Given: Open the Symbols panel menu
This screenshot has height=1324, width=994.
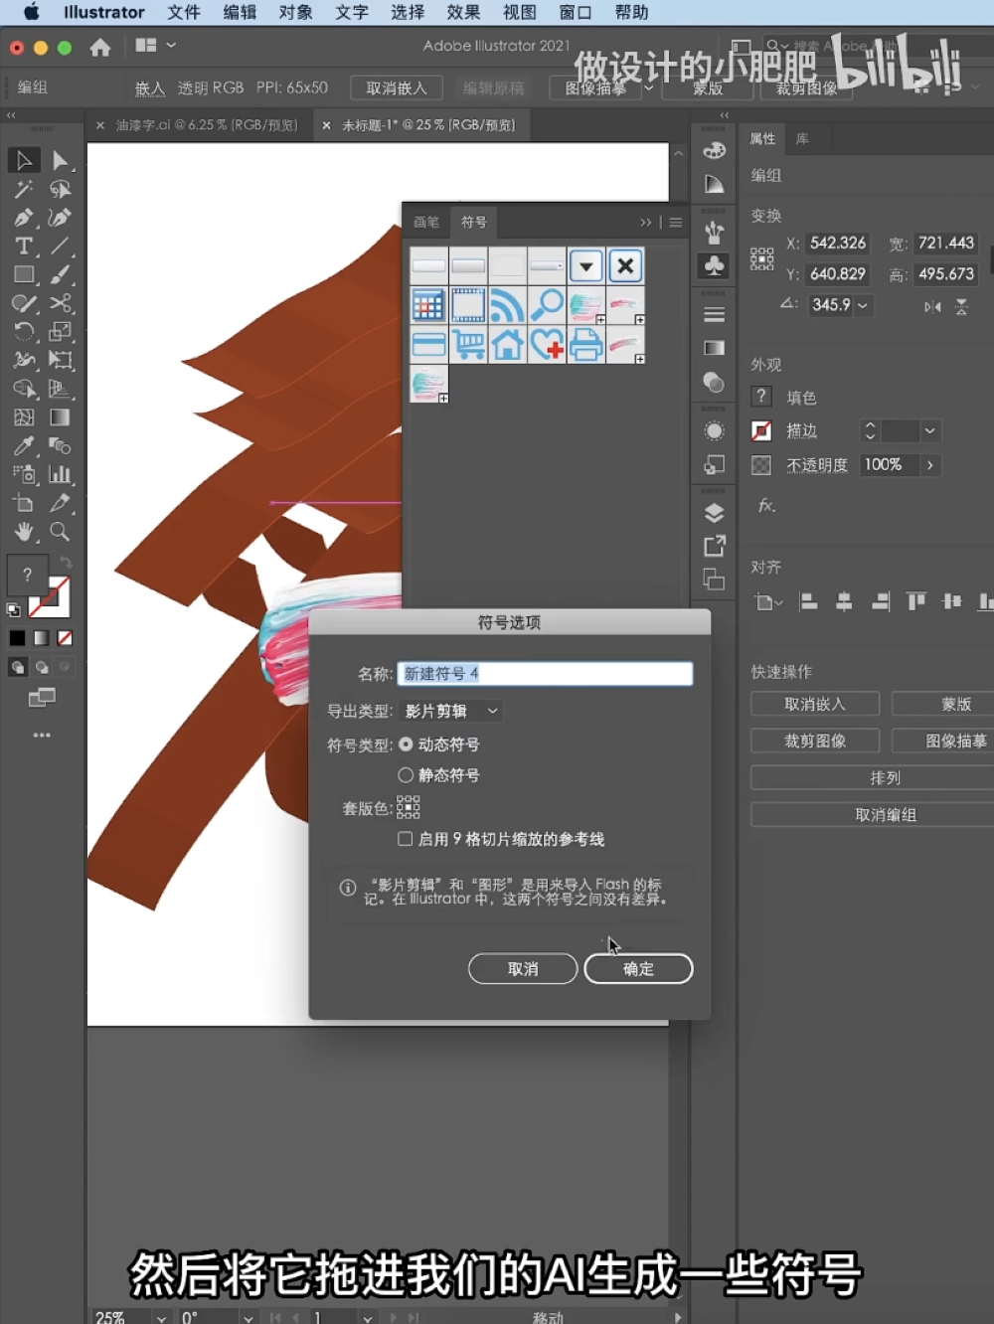Looking at the screenshot, I should pos(676,223).
